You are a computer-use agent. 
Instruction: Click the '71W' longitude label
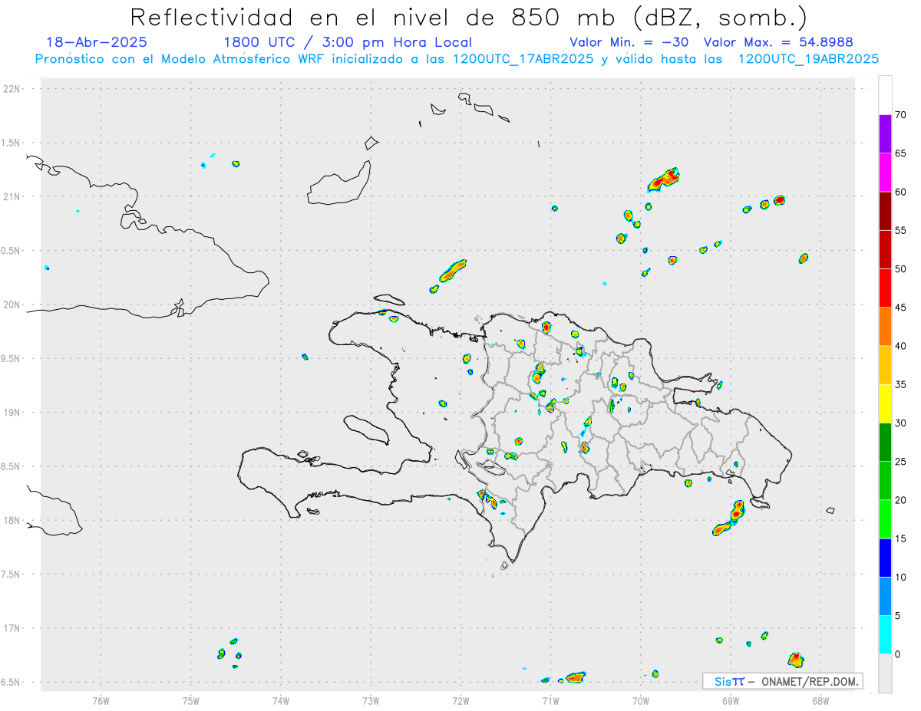coord(550,701)
